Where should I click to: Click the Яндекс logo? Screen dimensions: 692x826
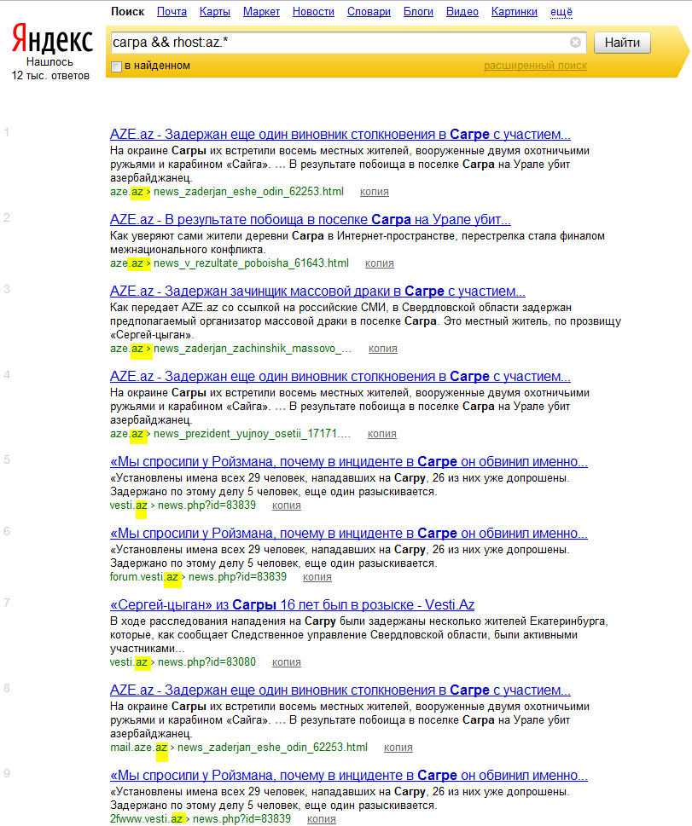click(x=52, y=39)
